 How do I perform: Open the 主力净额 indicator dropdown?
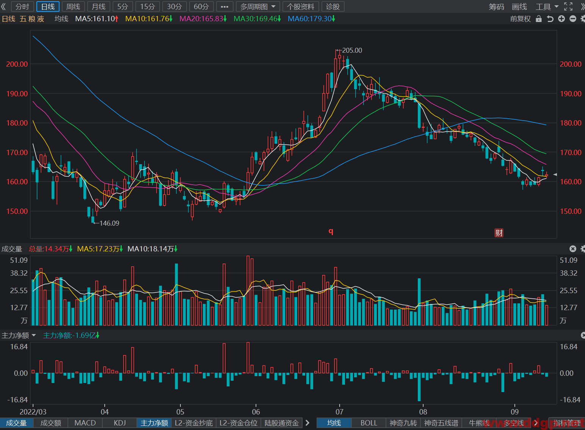pos(19,335)
